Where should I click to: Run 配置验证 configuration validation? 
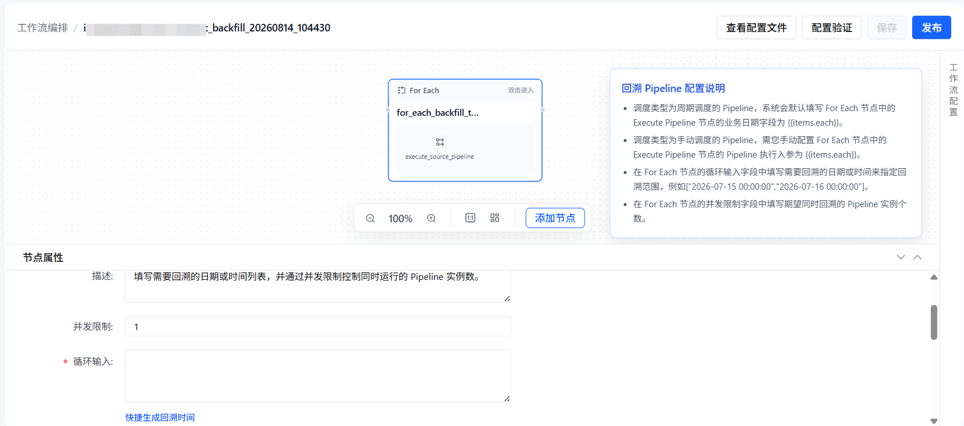click(831, 27)
